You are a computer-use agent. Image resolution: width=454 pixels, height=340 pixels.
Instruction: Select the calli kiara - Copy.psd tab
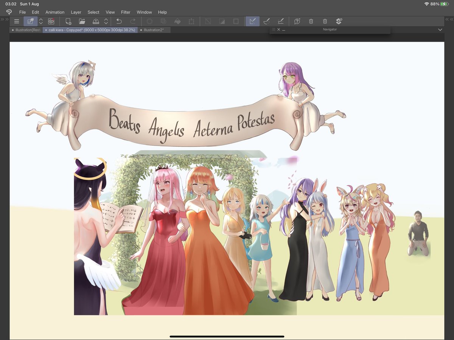(x=90, y=30)
